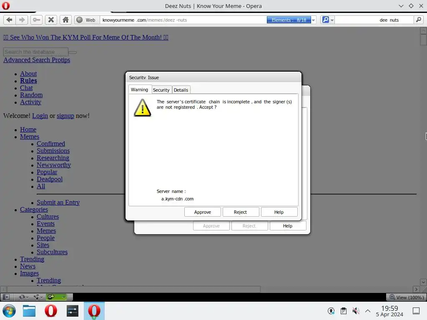Open the clipboard tray icon
This screenshot has height=320, width=427.
click(344, 311)
